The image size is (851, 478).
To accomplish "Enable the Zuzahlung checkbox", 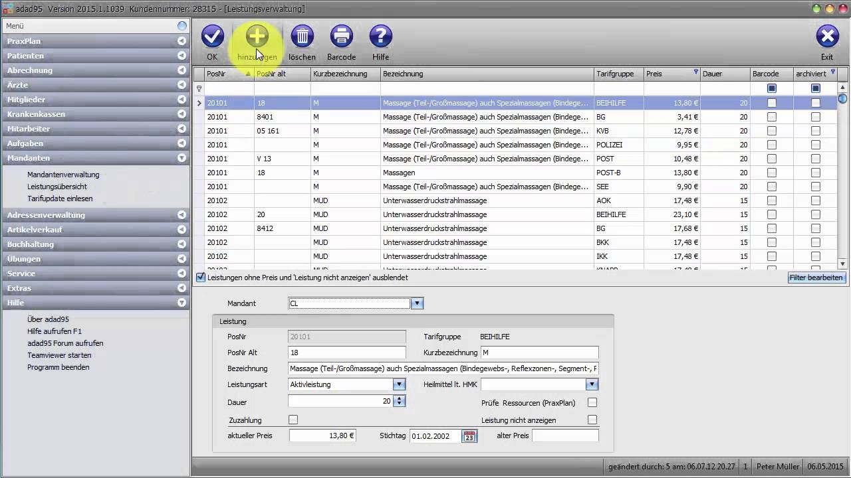I will [x=293, y=420].
